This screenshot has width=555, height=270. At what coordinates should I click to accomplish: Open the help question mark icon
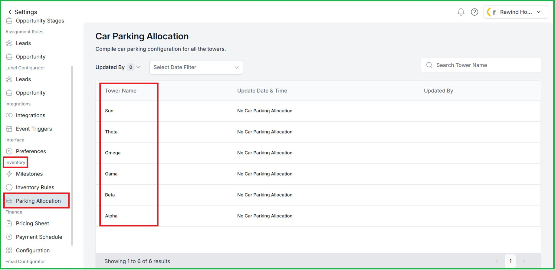coord(474,12)
